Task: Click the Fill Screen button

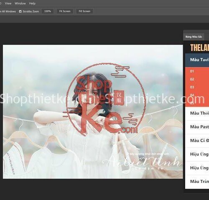Action: 84,11
